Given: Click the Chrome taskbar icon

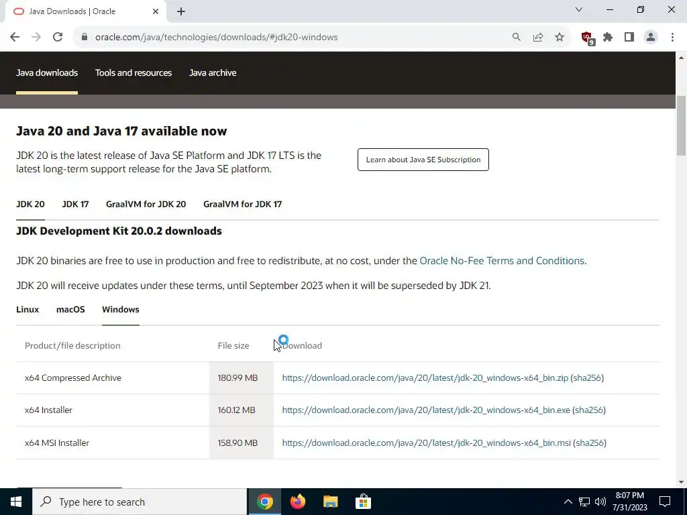Looking at the screenshot, I should click(x=264, y=502).
